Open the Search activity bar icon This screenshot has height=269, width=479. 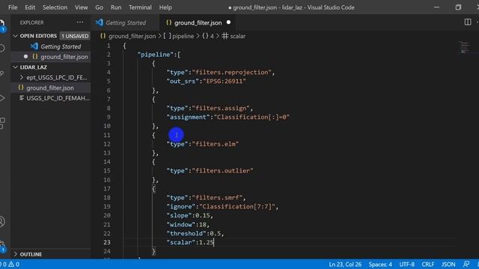(x=2, y=48)
